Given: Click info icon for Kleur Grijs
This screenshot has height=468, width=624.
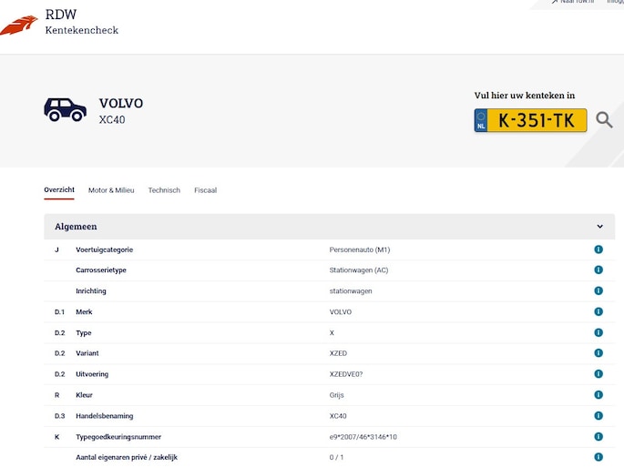Looking at the screenshot, I should click(x=598, y=395).
